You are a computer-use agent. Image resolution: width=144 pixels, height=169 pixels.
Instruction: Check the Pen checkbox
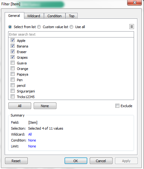click(12, 80)
